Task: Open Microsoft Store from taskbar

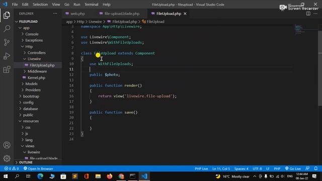Action: [63, 176]
